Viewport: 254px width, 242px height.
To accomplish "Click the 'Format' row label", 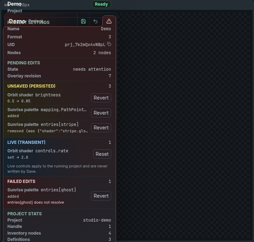I will coord(14,37).
